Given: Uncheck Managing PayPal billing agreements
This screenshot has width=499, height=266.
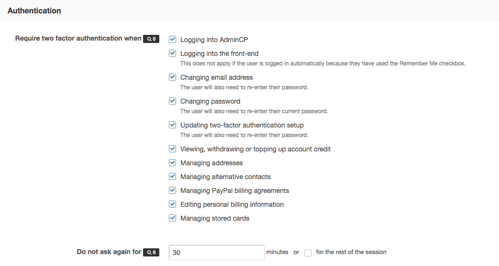Looking at the screenshot, I should 173,191.
